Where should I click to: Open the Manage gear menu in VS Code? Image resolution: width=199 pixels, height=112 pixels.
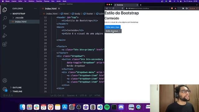(x=5, y=89)
